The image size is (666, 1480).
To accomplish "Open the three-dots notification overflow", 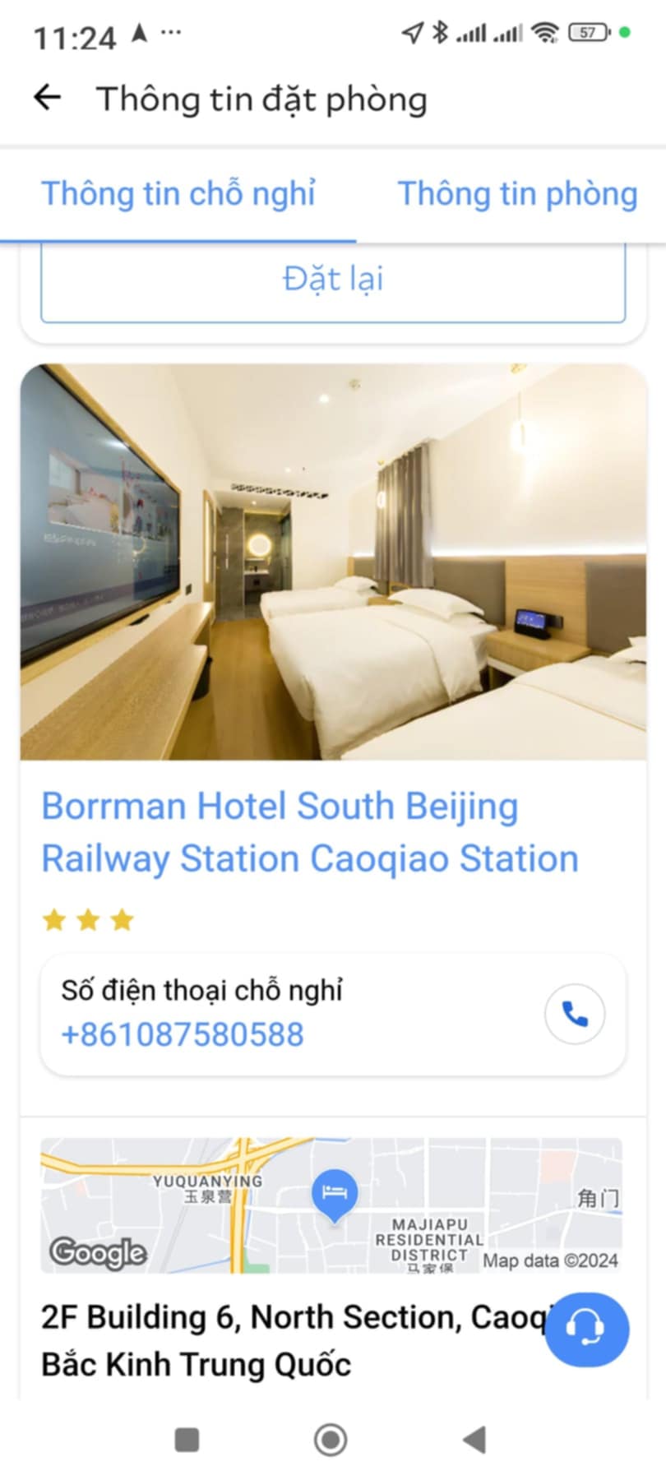I will coord(170,33).
